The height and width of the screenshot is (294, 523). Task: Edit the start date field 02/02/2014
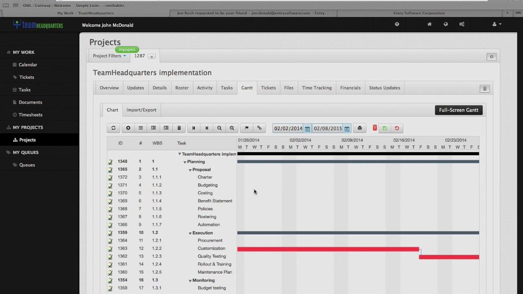tap(288, 128)
